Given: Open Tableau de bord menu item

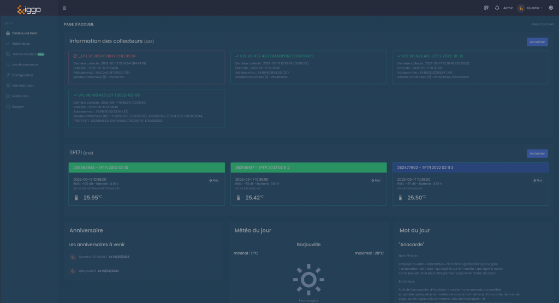Looking at the screenshot, I should (24, 33).
